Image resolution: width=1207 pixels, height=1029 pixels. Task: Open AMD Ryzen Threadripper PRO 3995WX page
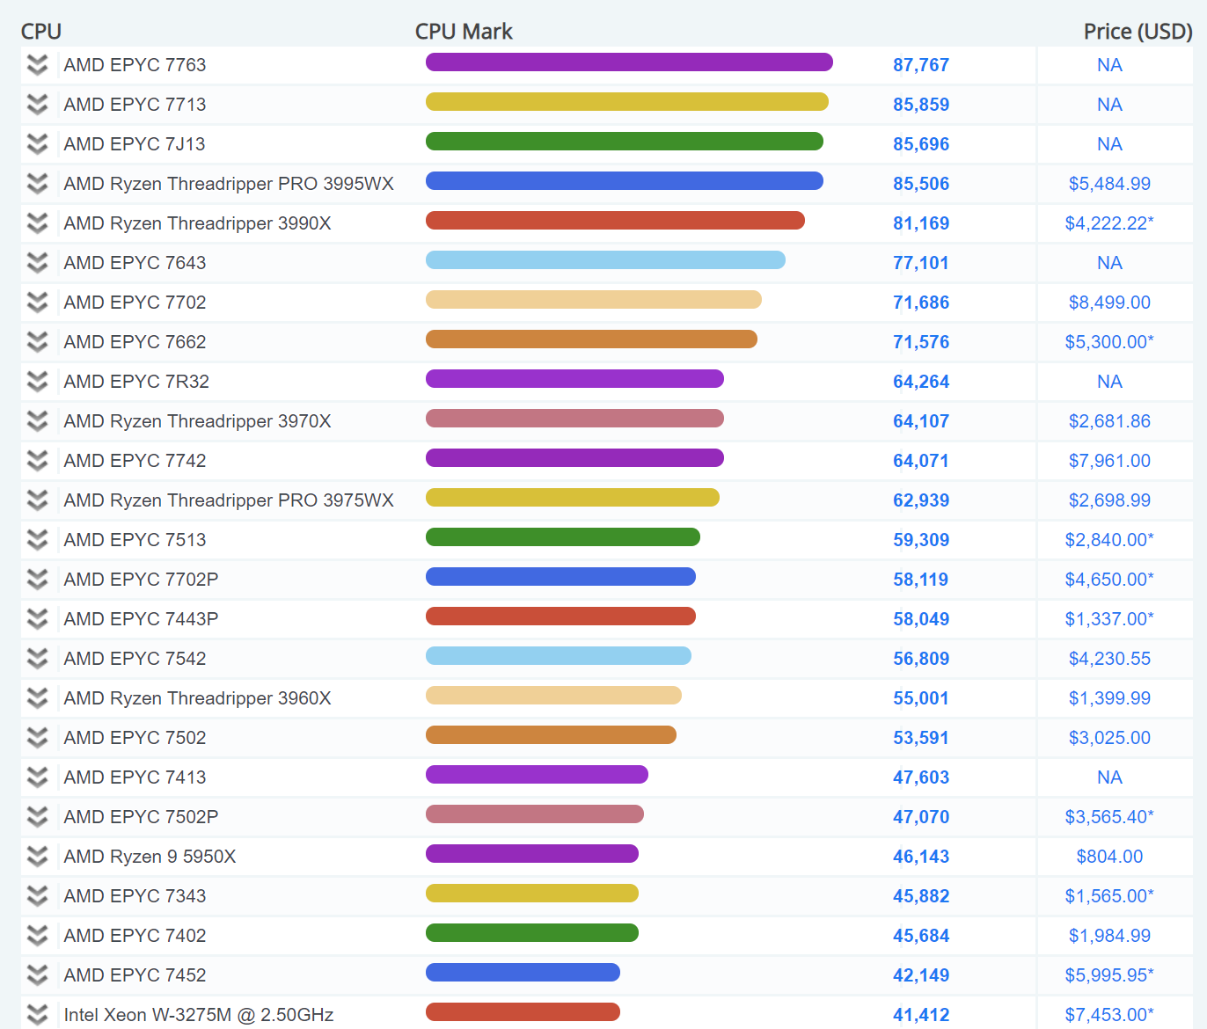point(229,184)
